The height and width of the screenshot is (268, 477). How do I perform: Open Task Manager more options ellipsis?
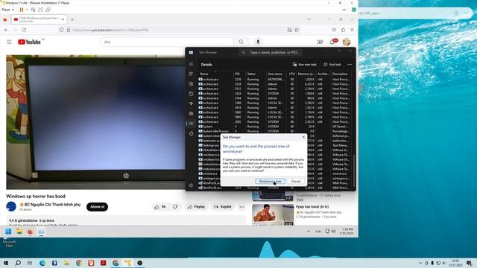(x=350, y=65)
